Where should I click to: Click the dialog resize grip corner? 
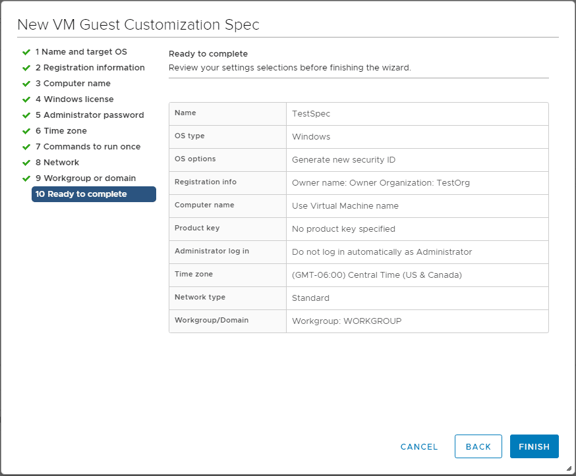coord(569,469)
